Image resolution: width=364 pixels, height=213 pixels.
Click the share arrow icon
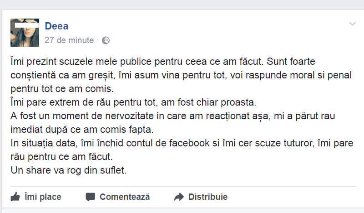click(x=179, y=197)
